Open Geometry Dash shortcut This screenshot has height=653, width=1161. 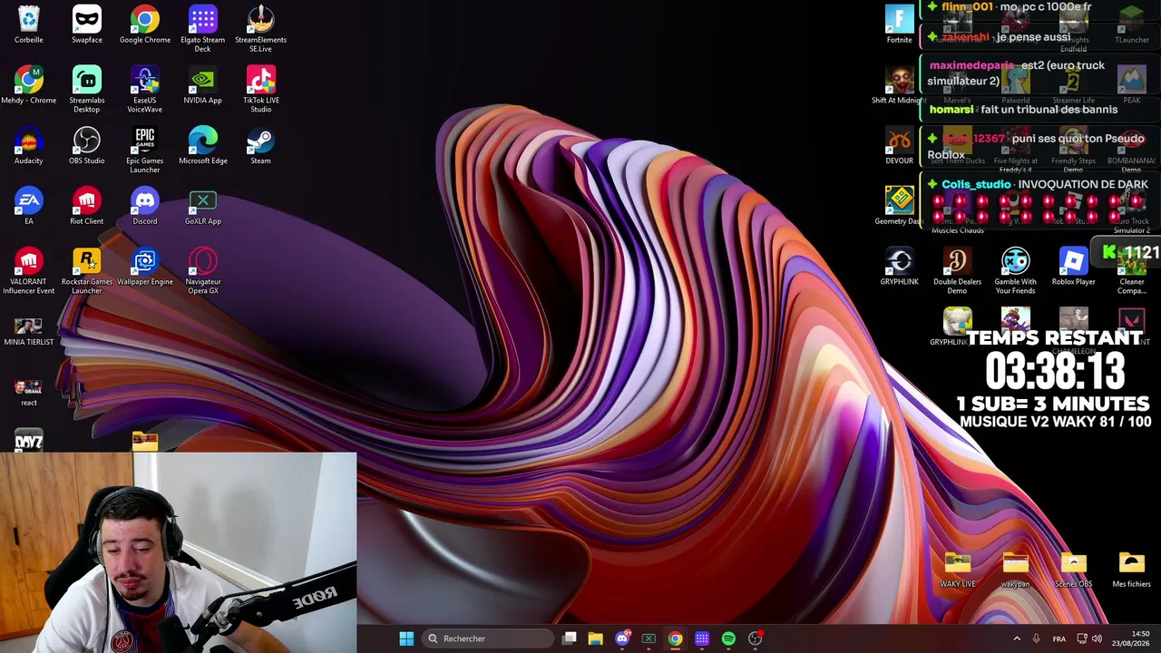click(x=899, y=206)
